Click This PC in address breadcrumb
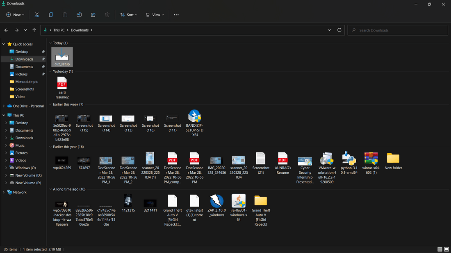 pos(59,30)
